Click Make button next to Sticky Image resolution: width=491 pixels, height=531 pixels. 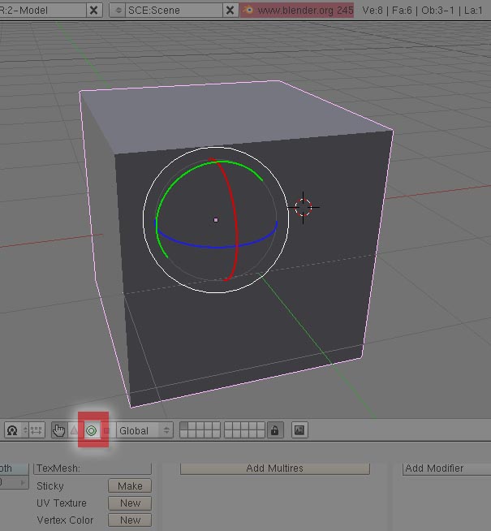click(x=130, y=486)
